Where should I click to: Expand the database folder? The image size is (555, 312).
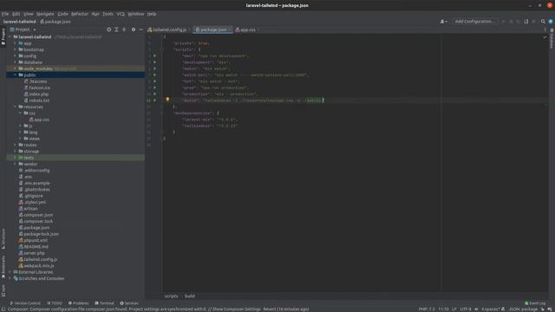15,62
